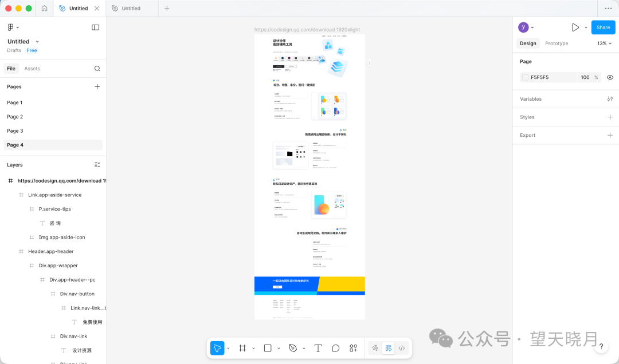Select the Text tool

[318, 348]
